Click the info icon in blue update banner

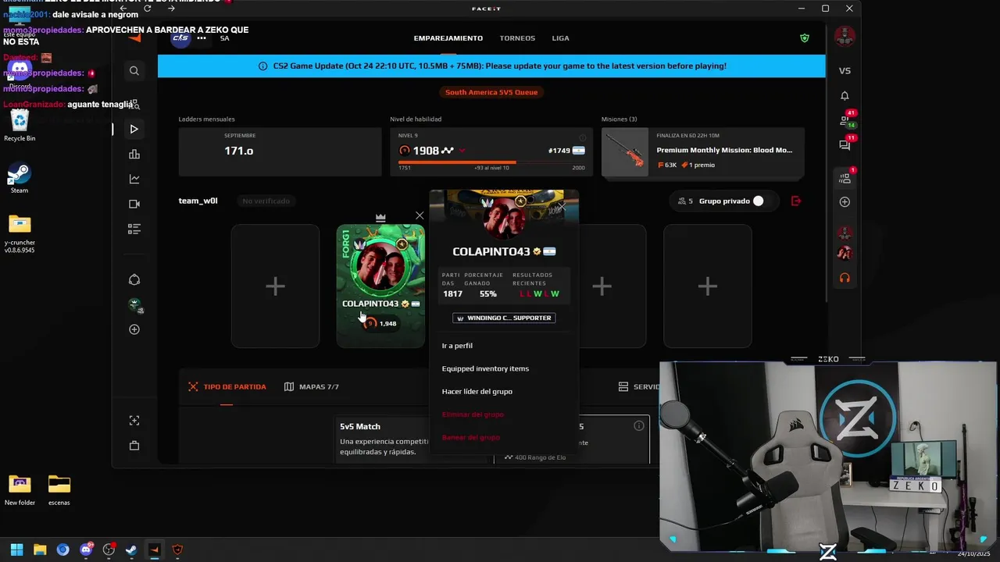[262, 66]
